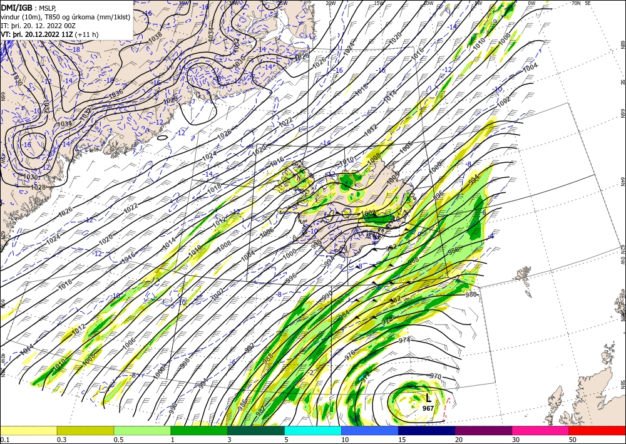Pick the navy 15 mm legend band

[x=426, y=430]
